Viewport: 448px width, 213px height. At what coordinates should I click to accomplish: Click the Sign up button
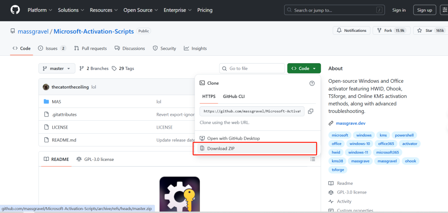(x=425, y=10)
